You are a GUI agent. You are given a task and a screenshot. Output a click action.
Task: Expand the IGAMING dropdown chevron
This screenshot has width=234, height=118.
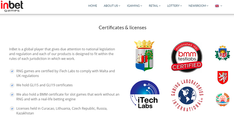[x=141, y=6]
